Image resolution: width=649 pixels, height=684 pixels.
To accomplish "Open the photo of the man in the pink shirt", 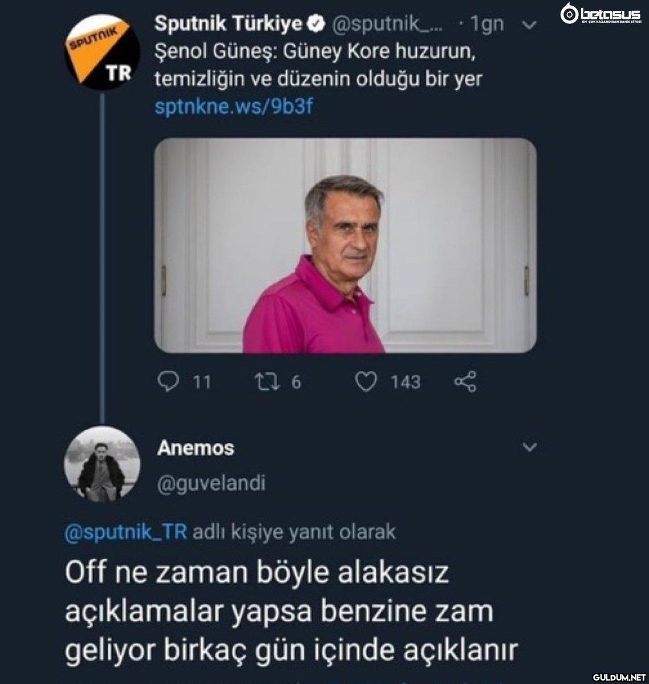I will 345,245.
